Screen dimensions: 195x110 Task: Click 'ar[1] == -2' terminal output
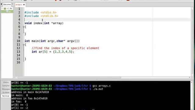[19, 108]
